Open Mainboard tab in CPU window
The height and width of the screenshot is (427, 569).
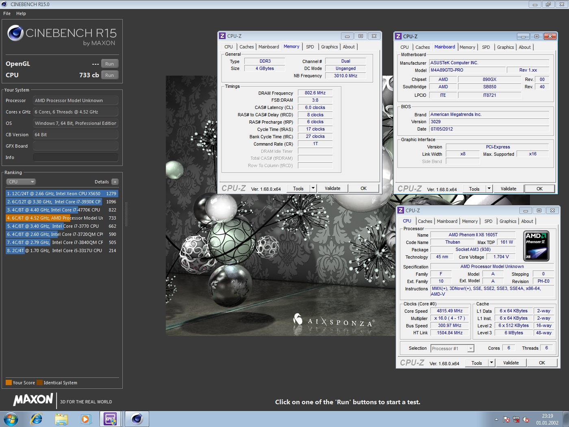click(447, 221)
